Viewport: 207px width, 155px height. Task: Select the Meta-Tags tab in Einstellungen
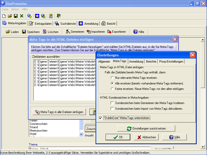[120, 61]
